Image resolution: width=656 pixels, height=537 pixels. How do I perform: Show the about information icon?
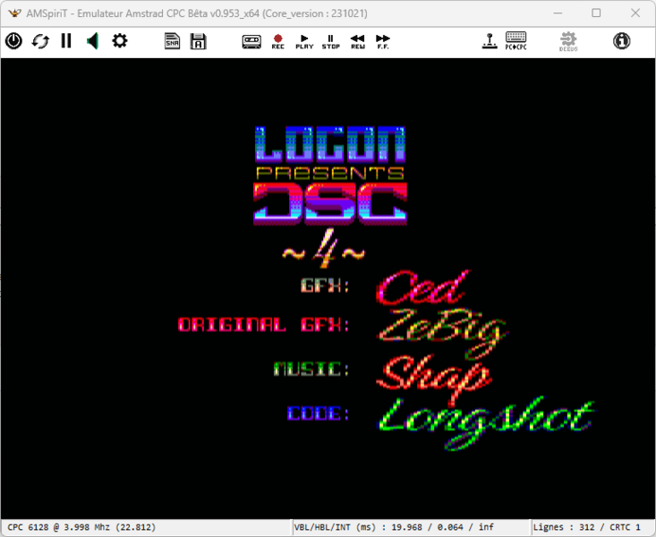click(x=621, y=41)
